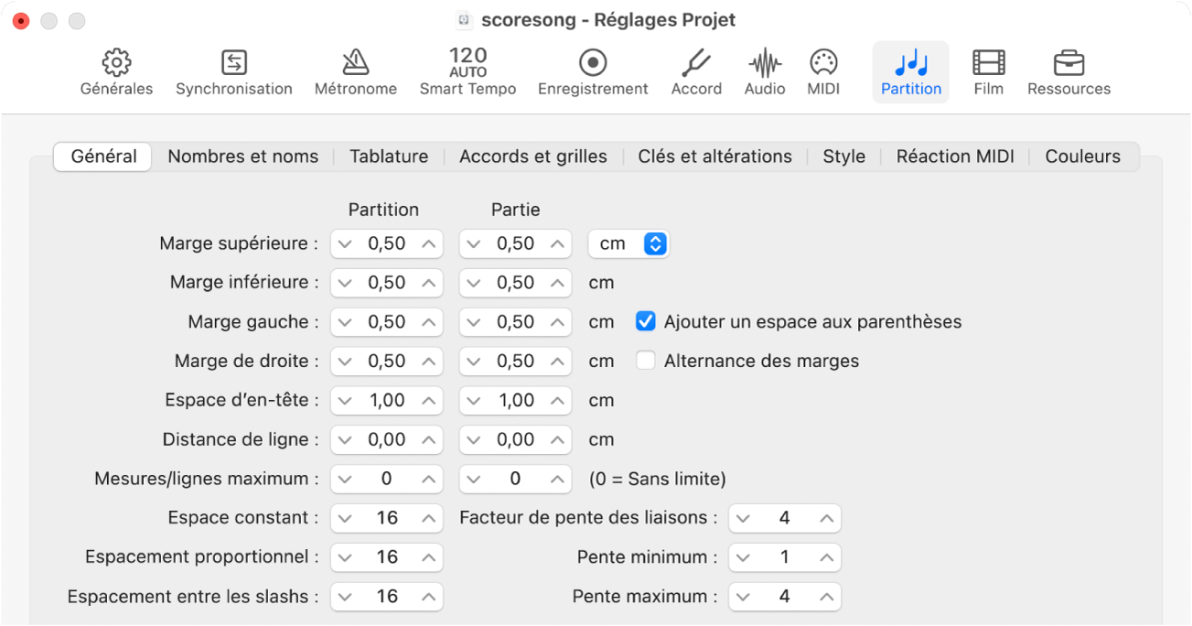The image size is (1192, 626).
Task: Open the Film settings pane
Action: tap(988, 72)
